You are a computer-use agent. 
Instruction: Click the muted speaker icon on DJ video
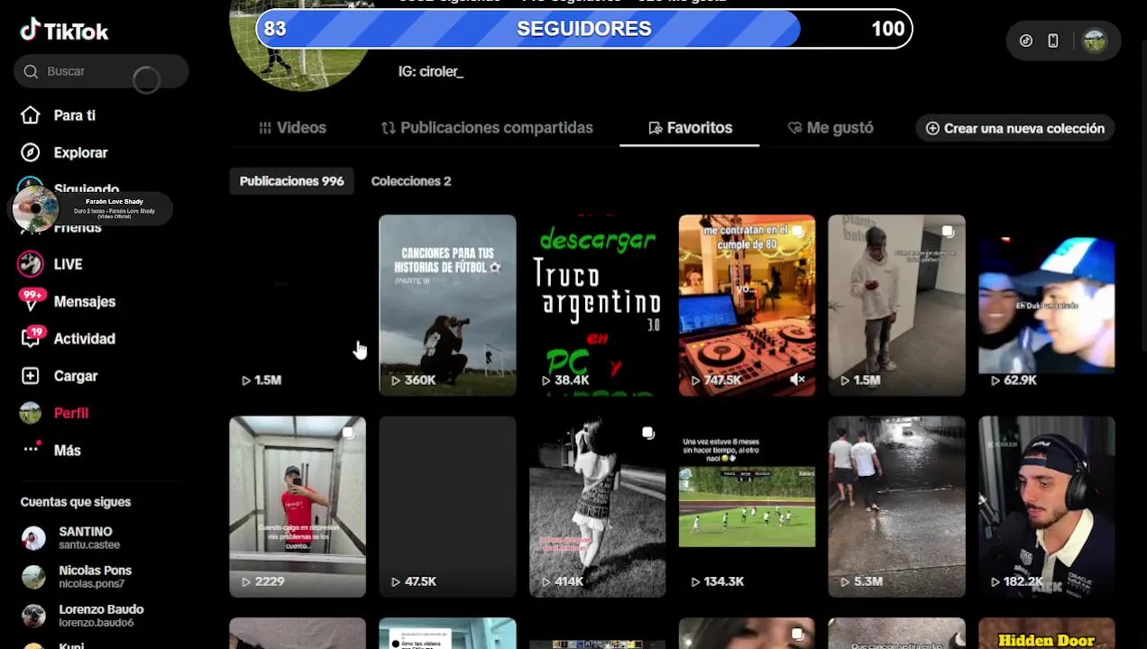pos(797,379)
